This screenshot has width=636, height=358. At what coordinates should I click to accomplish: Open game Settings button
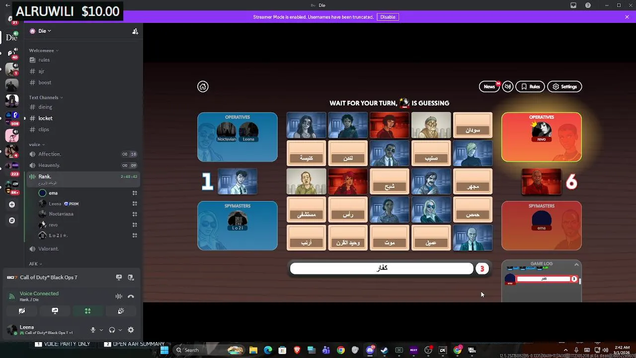(564, 87)
